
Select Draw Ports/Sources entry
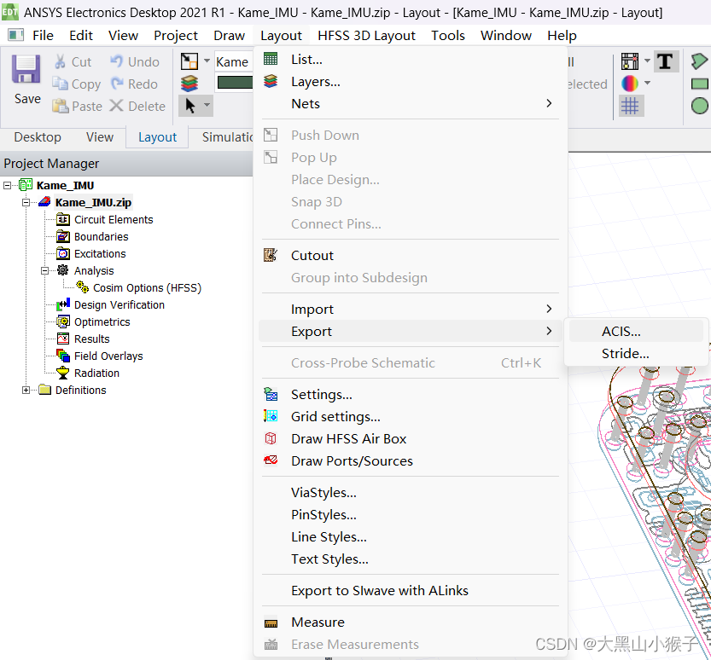tap(411, 461)
